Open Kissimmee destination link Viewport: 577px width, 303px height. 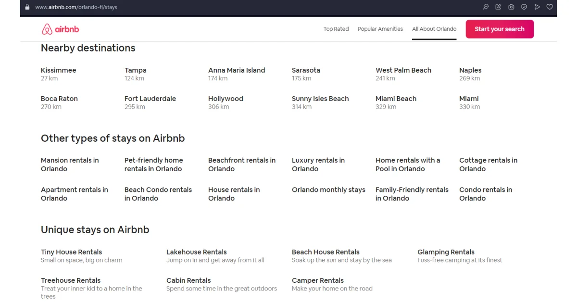[59, 74]
